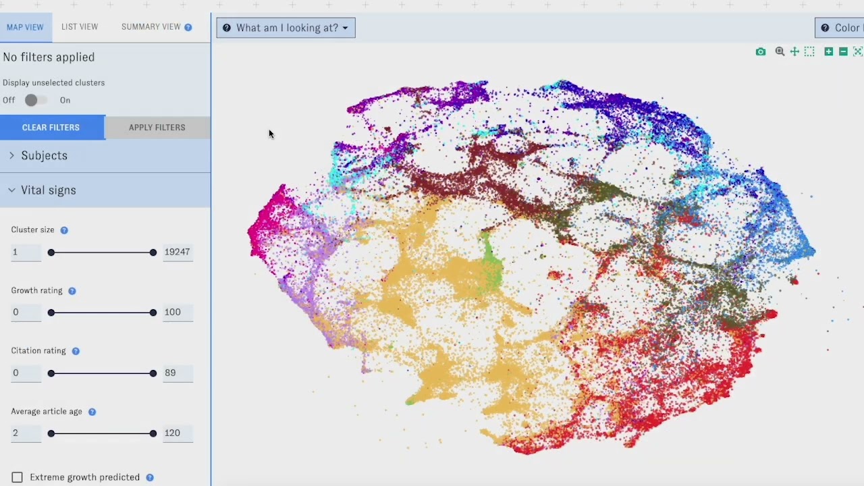Edit Citation rating maximum value 89
Viewport: 864px width, 486px height.
coord(178,373)
